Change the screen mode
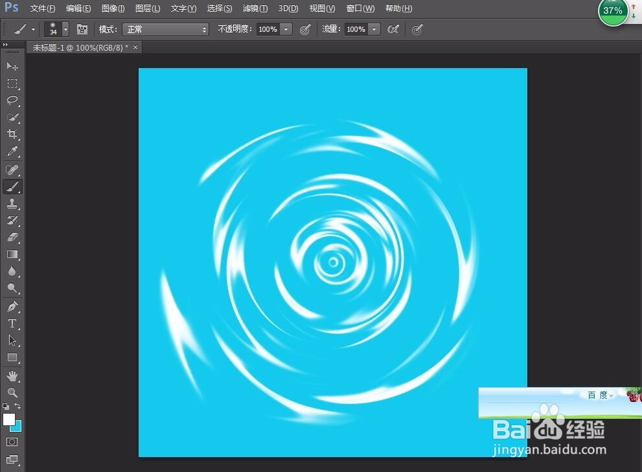Screen dimensions: 642x472 12,460
